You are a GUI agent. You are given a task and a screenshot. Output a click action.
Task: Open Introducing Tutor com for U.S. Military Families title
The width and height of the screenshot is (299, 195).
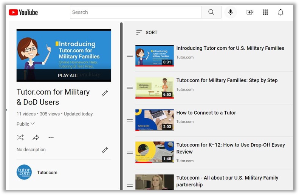pyautogui.click(x=230, y=48)
